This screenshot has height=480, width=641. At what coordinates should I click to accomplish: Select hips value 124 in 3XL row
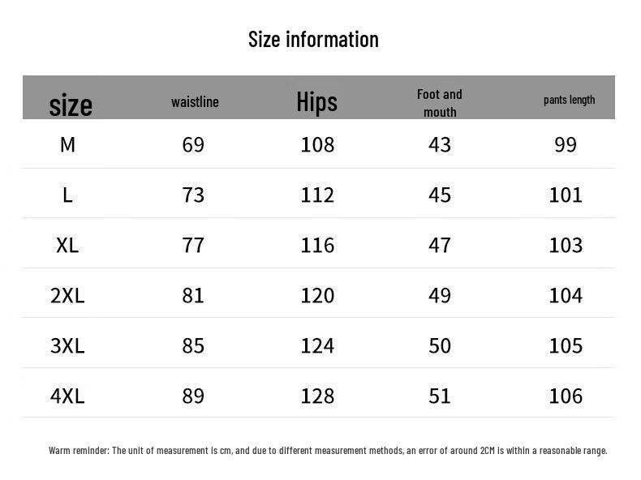(x=317, y=346)
